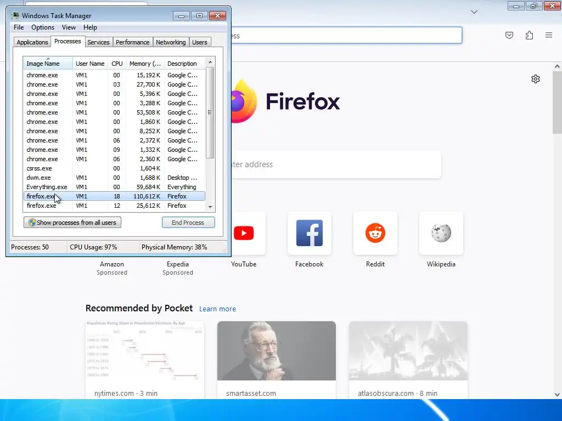
Task: Click the Firefox logo on new tab page
Action: [244, 101]
